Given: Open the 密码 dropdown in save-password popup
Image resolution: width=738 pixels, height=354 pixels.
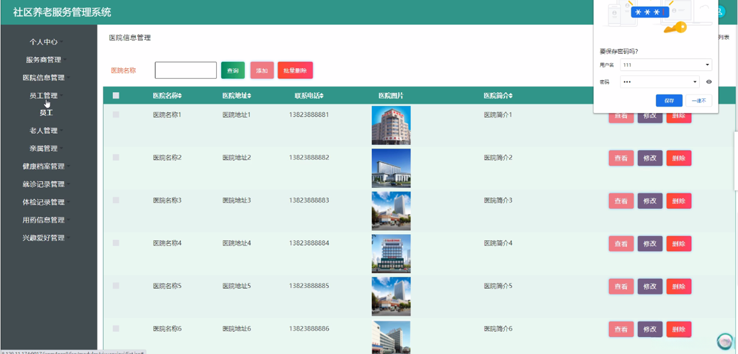Looking at the screenshot, I should [660, 82].
